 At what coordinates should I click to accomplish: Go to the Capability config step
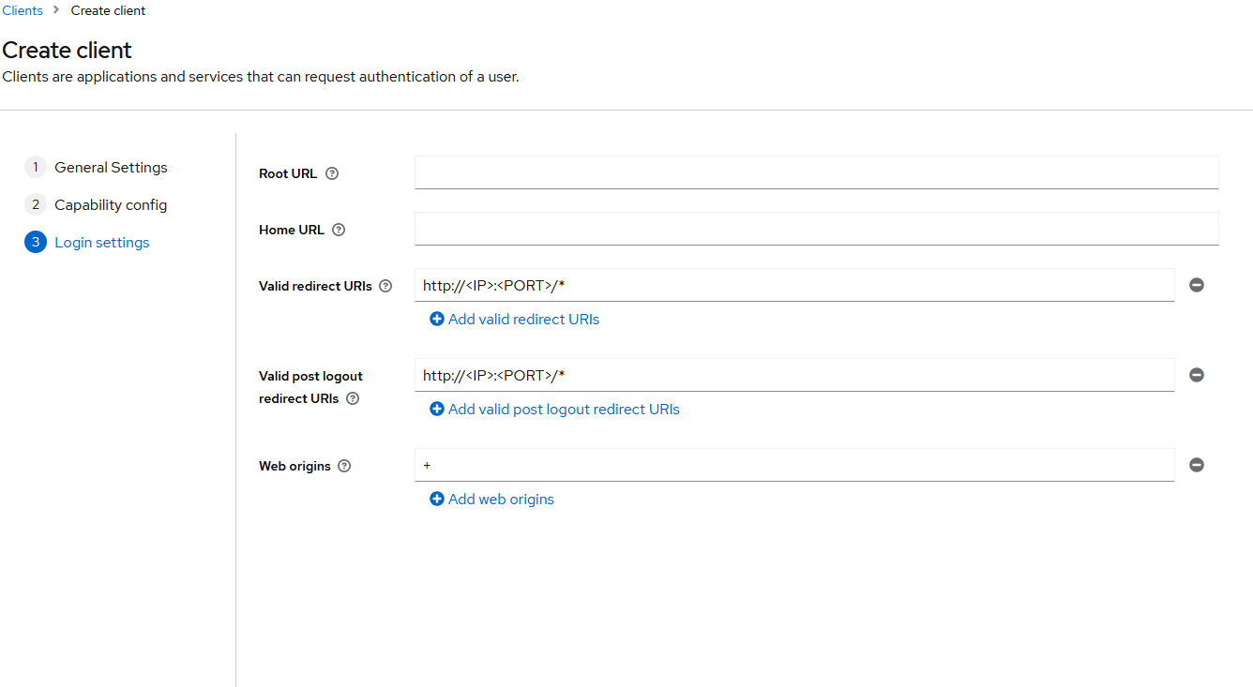click(111, 204)
